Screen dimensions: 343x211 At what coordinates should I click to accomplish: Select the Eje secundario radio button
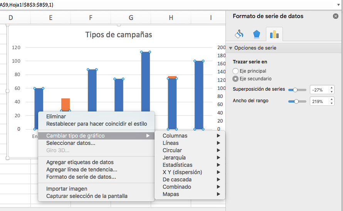(x=235, y=79)
